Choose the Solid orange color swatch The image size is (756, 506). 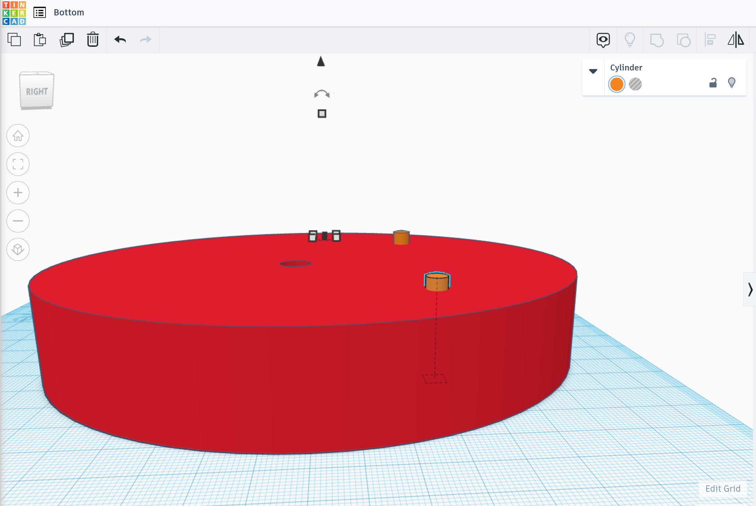(616, 84)
